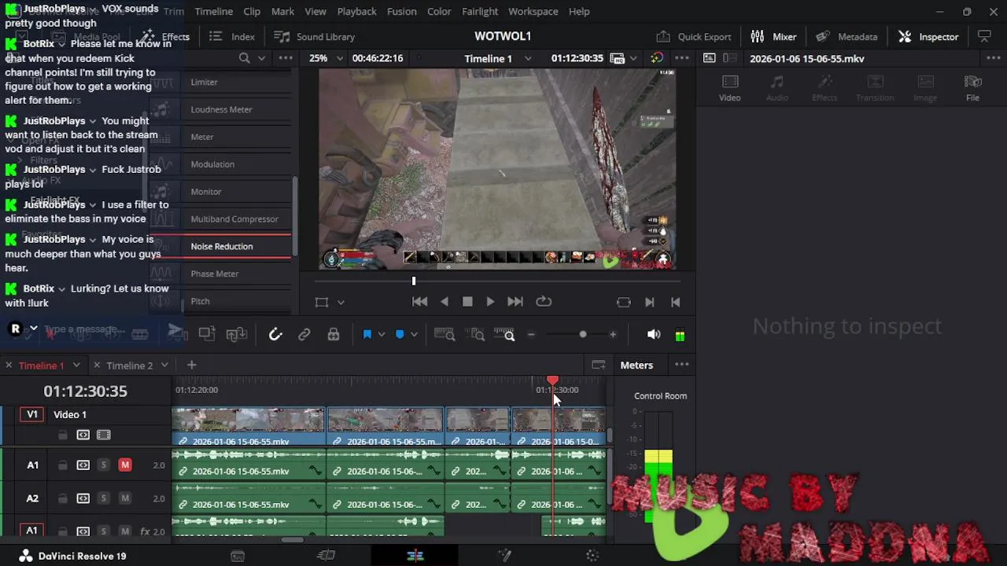Open the Media page icon
The height and width of the screenshot is (566, 1007).
pyautogui.click(x=238, y=555)
